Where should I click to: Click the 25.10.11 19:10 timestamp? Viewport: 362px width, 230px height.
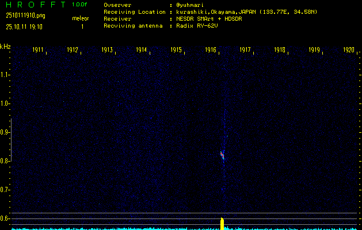pyautogui.click(x=24, y=26)
